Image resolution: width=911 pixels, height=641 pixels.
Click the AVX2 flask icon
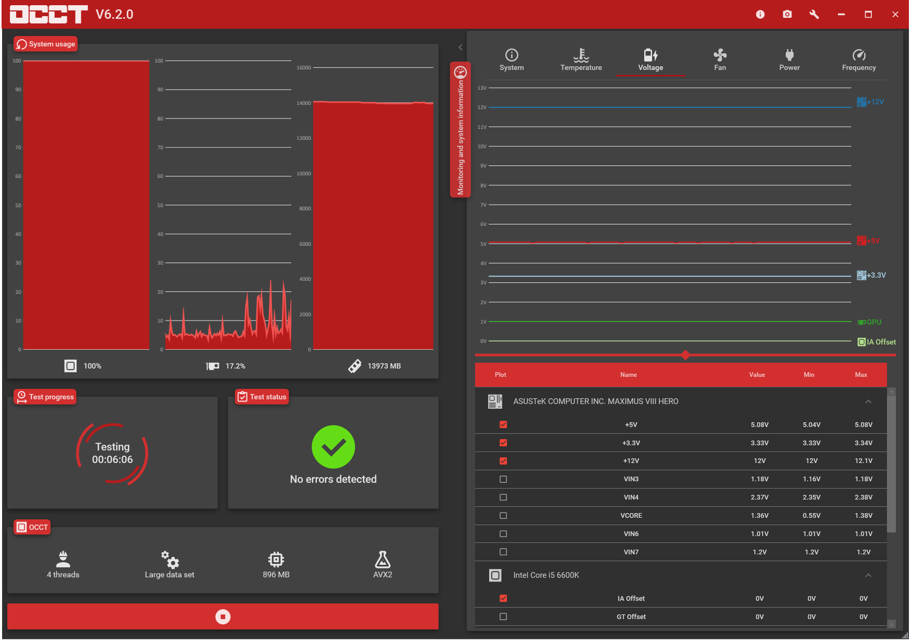(383, 559)
